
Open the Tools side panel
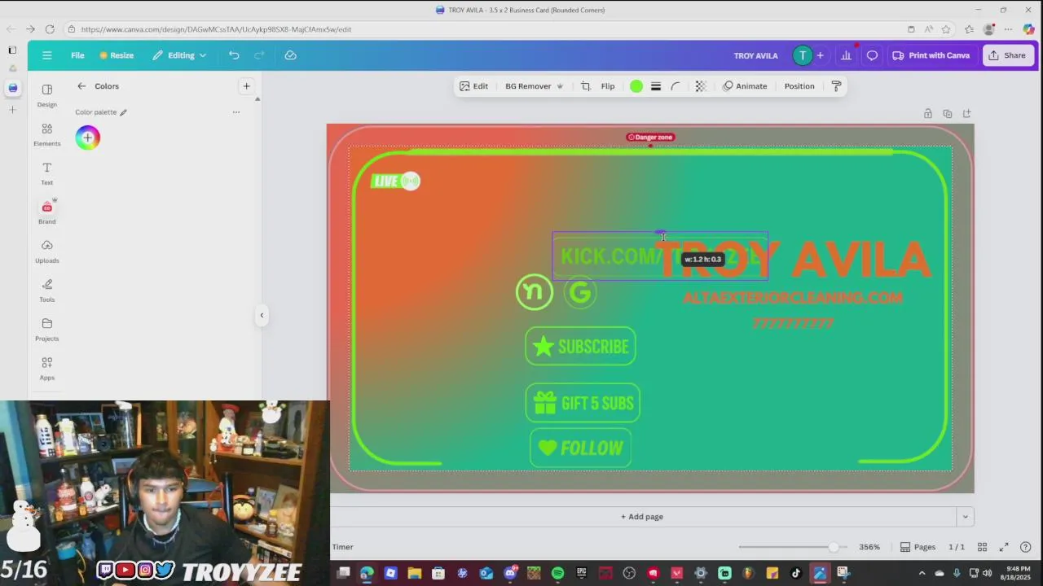coord(47,291)
